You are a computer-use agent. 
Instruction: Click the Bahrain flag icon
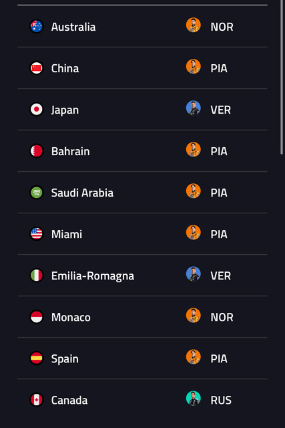pos(36,151)
